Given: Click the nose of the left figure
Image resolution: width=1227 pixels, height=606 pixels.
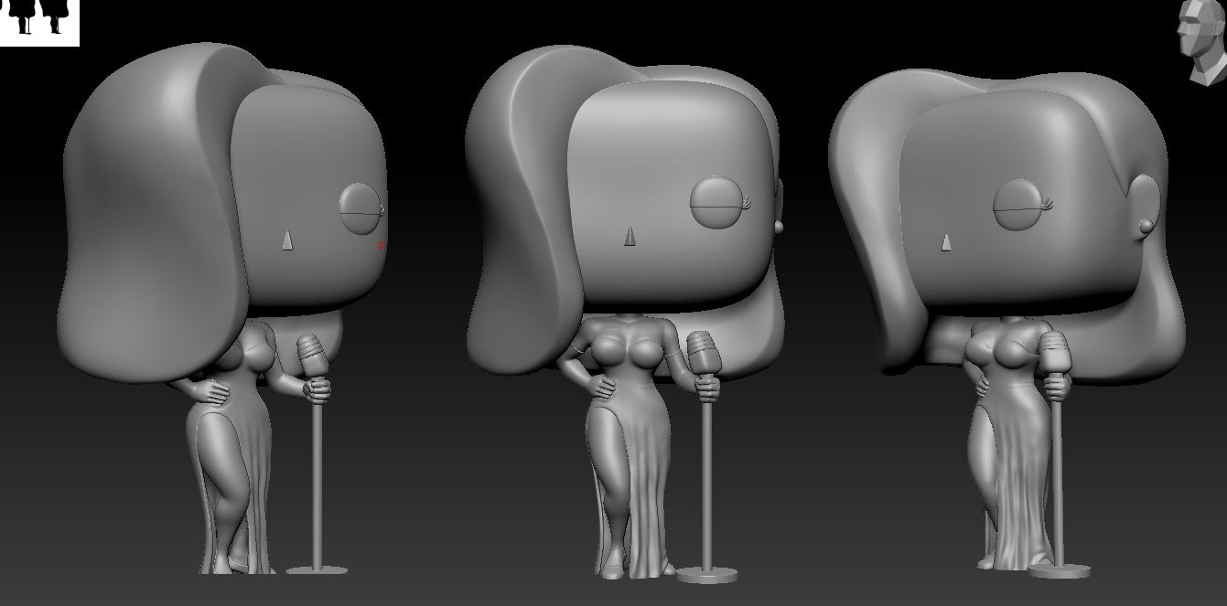Looking at the screenshot, I should (285, 240).
